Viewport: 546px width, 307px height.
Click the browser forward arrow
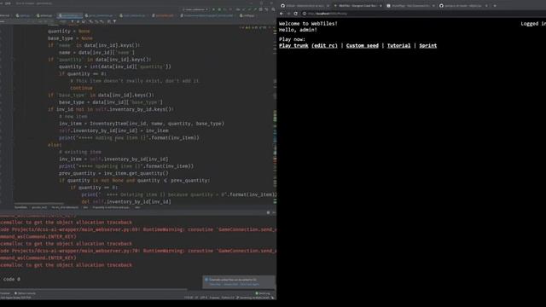coord(288,14)
